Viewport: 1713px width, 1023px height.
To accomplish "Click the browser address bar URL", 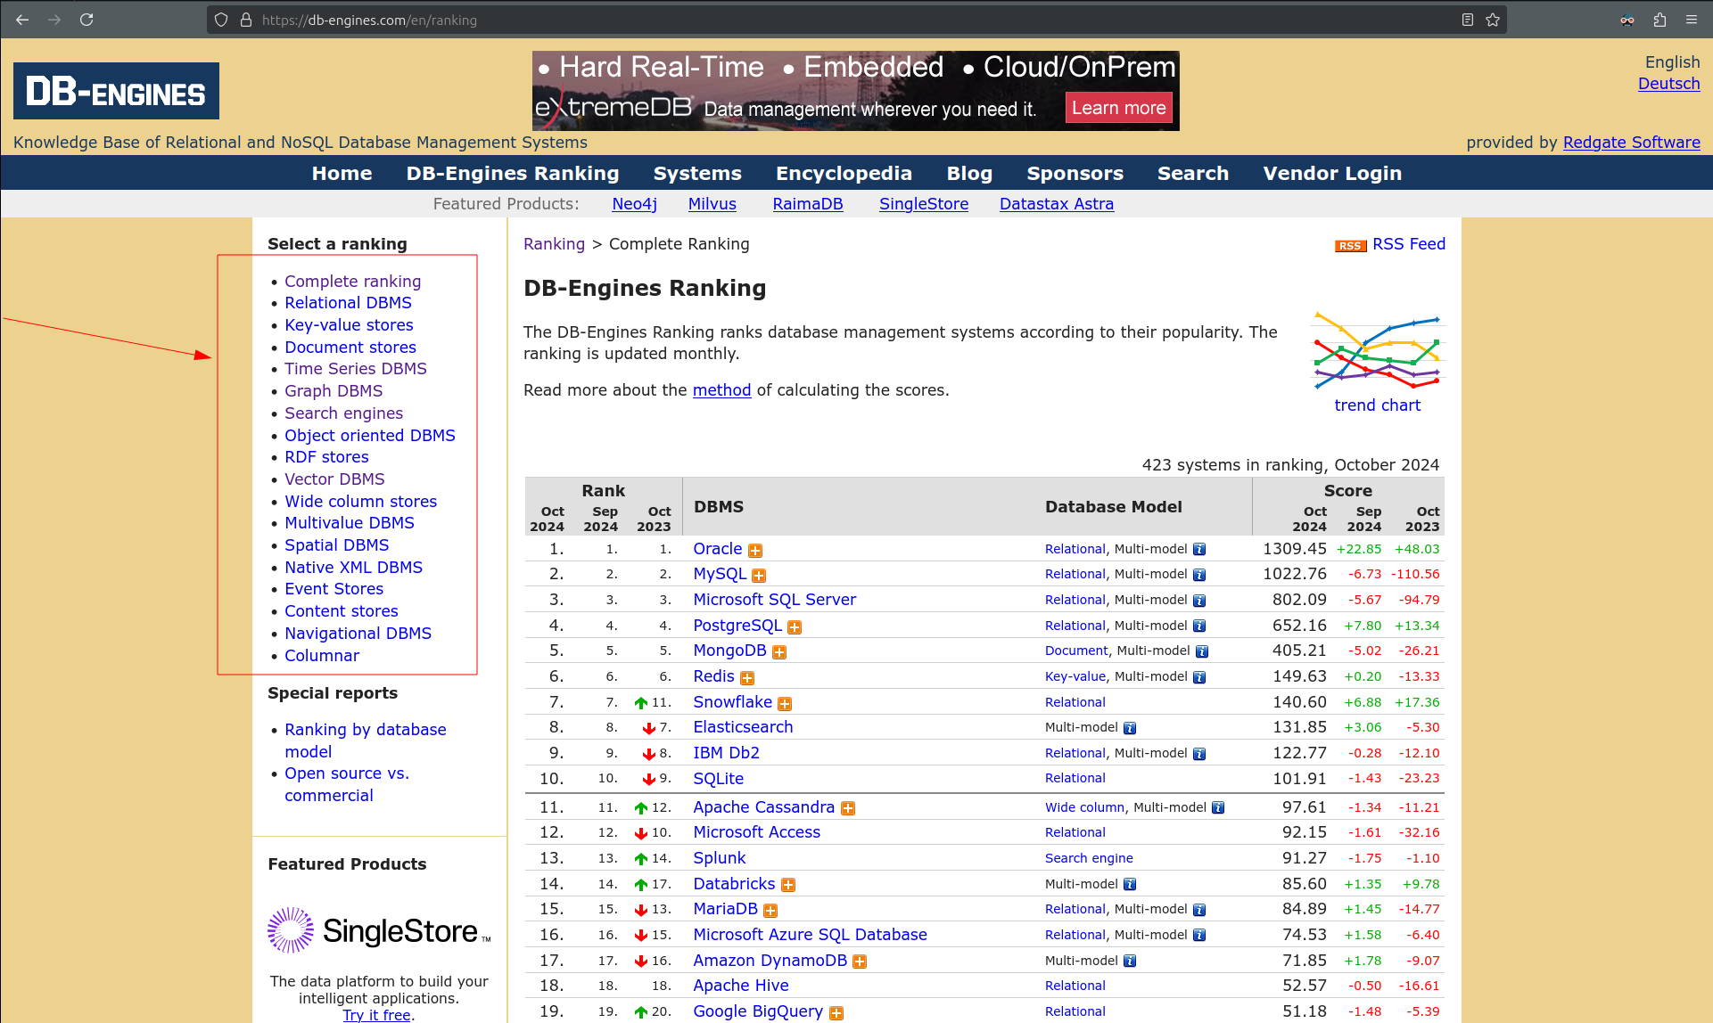I will coord(369,20).
